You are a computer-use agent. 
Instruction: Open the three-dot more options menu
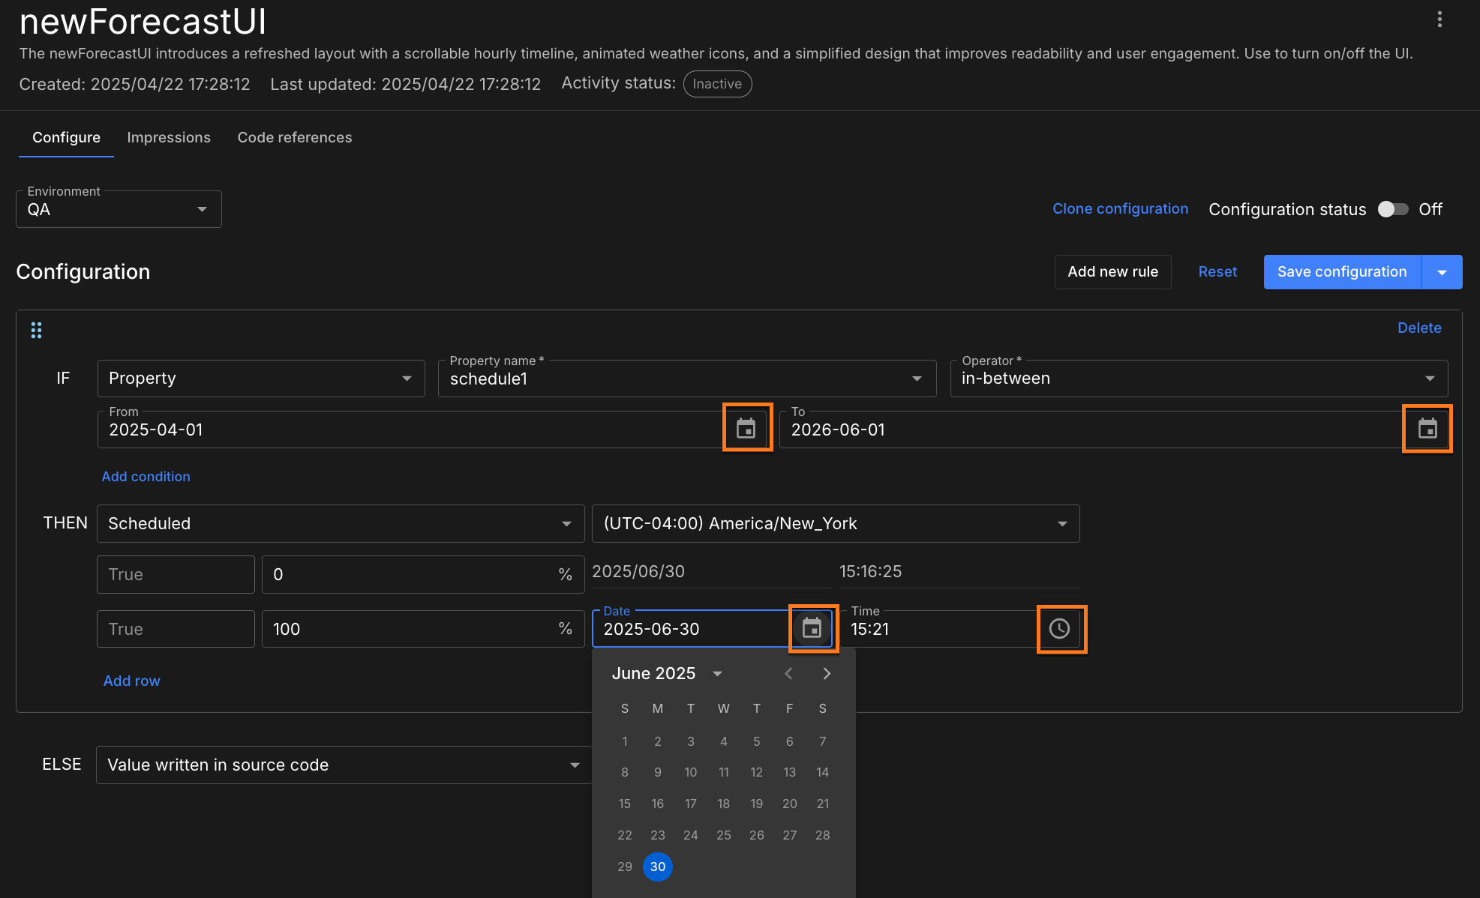[1439, 19]
